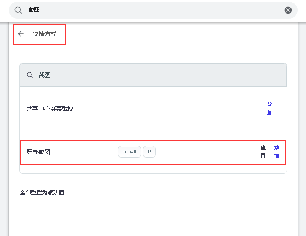Click 全部重置为默认值 to reset all
This screenshot has height=236, width=306.
(42, 192)
